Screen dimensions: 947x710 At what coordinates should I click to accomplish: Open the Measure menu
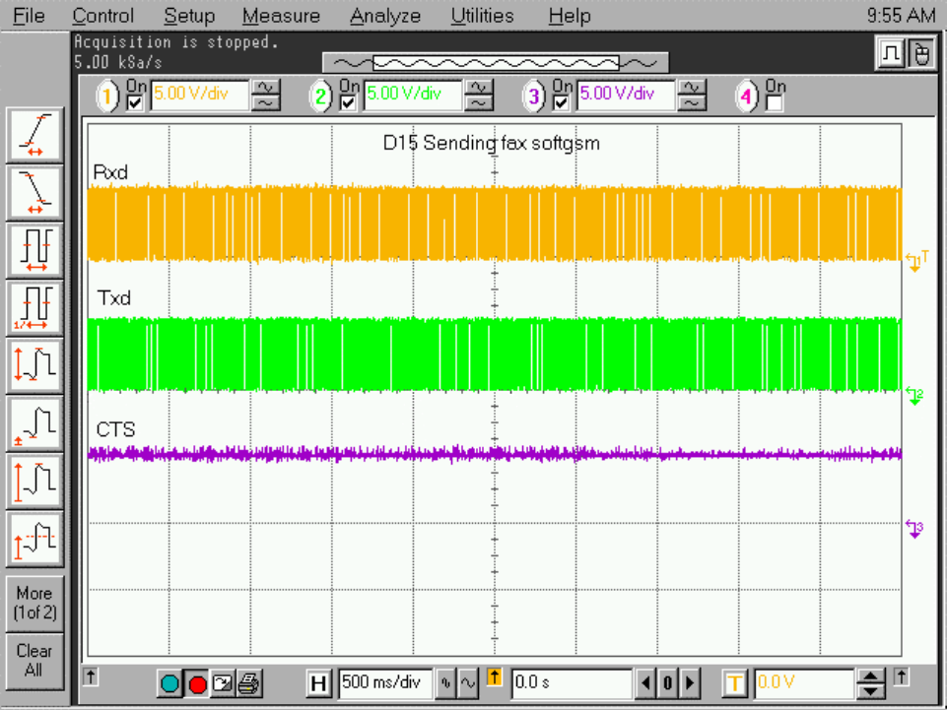point(281,16)
